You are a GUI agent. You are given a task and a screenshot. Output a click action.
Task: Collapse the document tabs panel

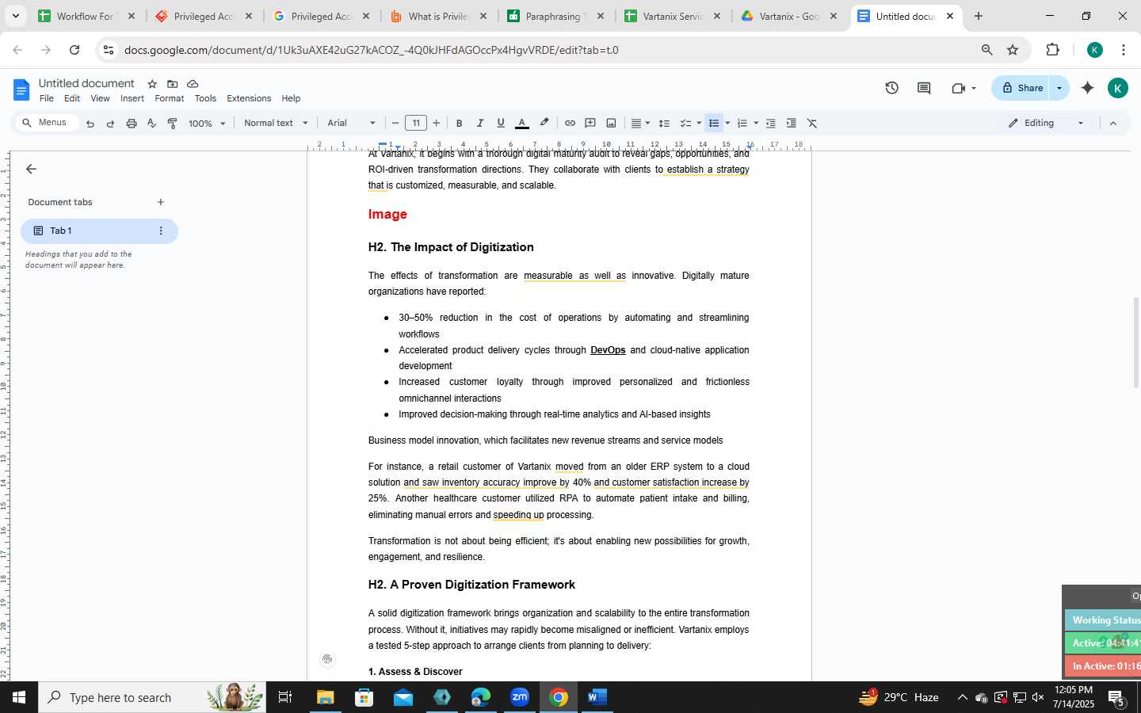pos(31,169)
